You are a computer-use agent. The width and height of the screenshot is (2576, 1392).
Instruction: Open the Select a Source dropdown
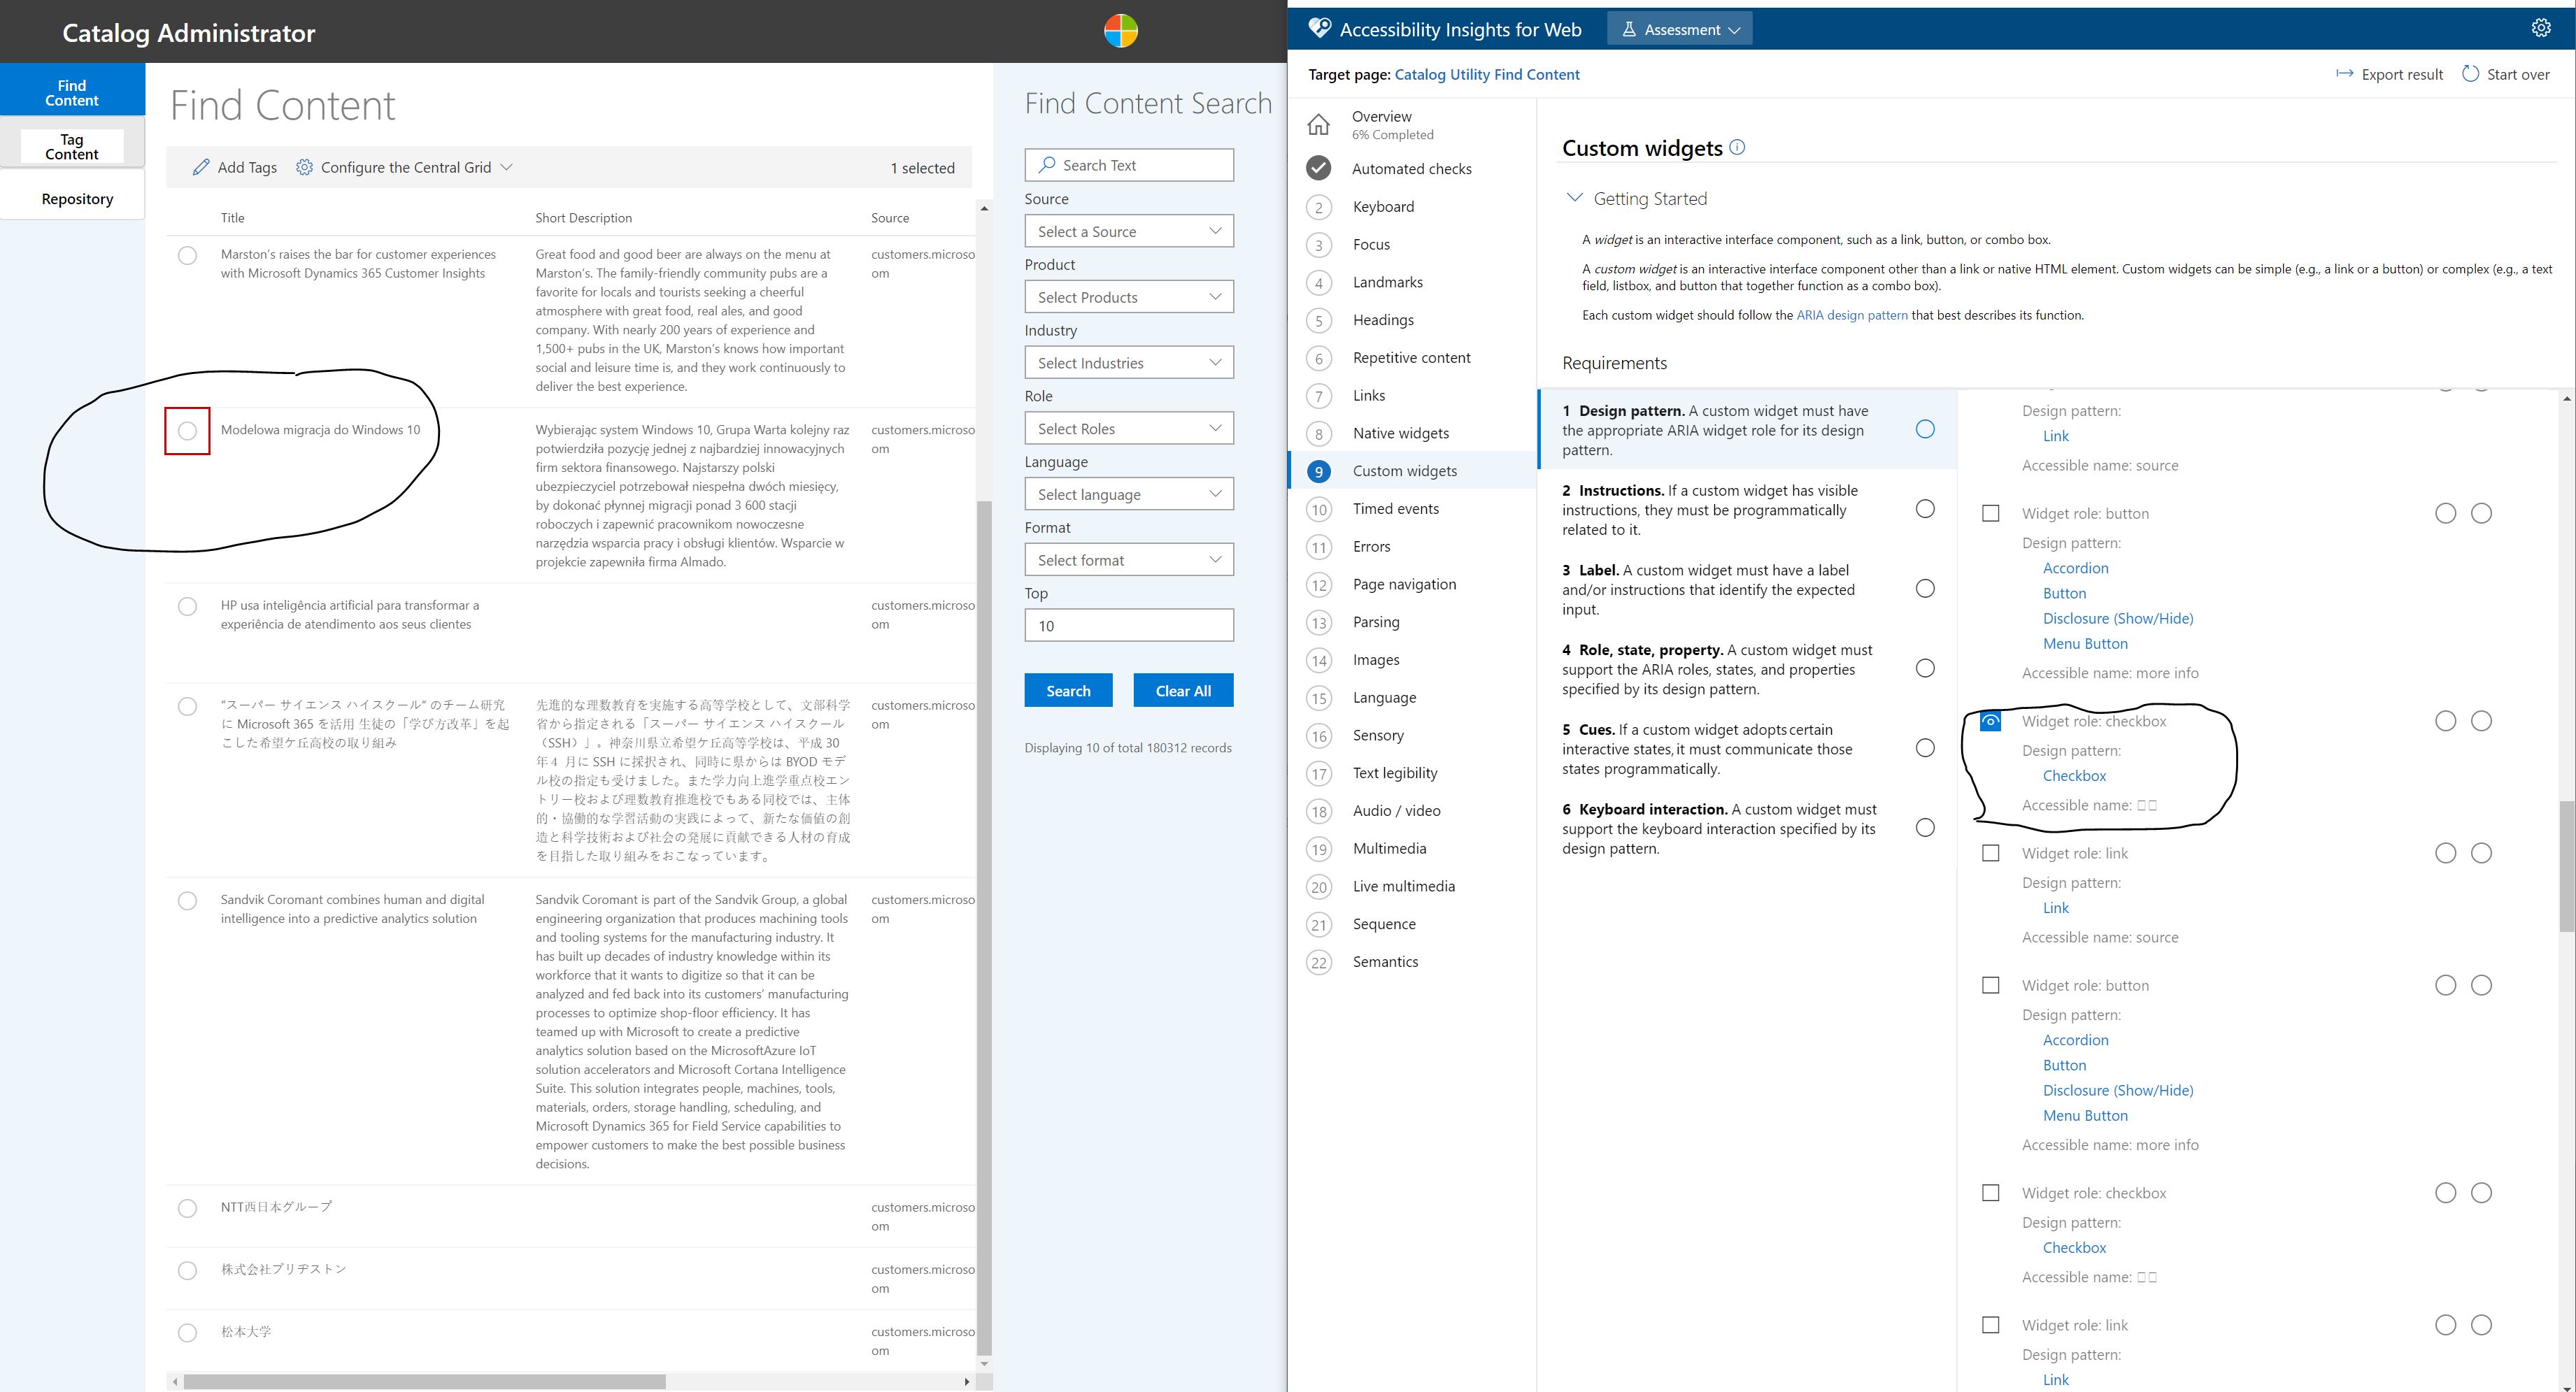[1128, 231]
